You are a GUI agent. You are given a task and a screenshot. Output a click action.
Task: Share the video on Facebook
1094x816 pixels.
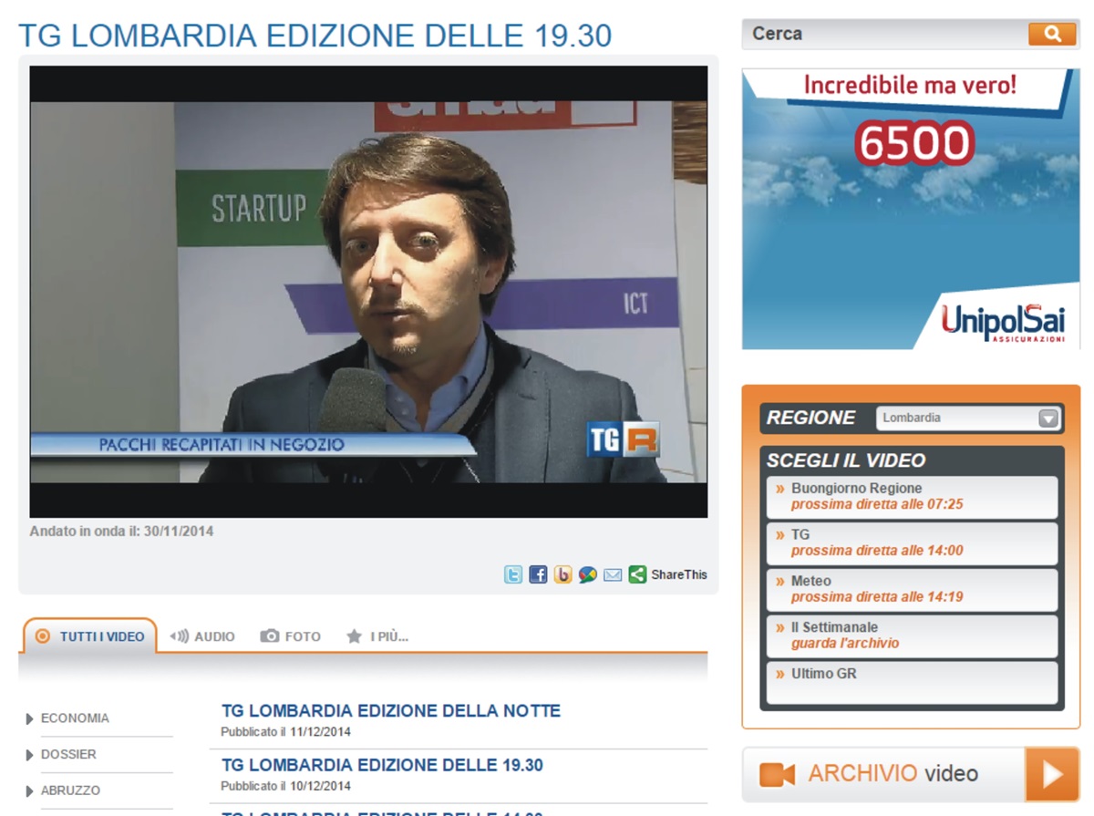(x=538, y=574)
